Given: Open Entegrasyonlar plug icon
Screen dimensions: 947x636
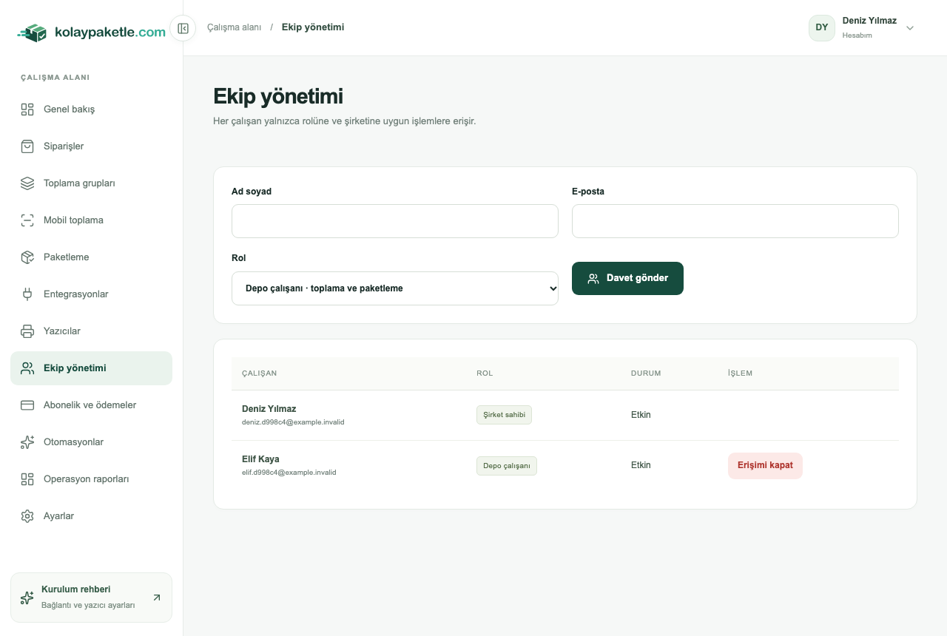Looking at the screenshot, I should tap(27, 294).
